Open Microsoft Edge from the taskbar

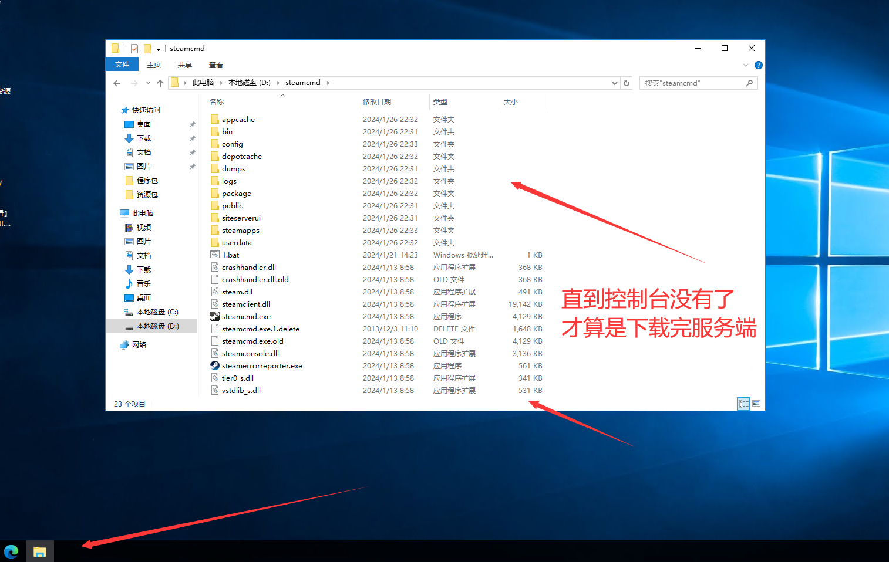point(11,551)
